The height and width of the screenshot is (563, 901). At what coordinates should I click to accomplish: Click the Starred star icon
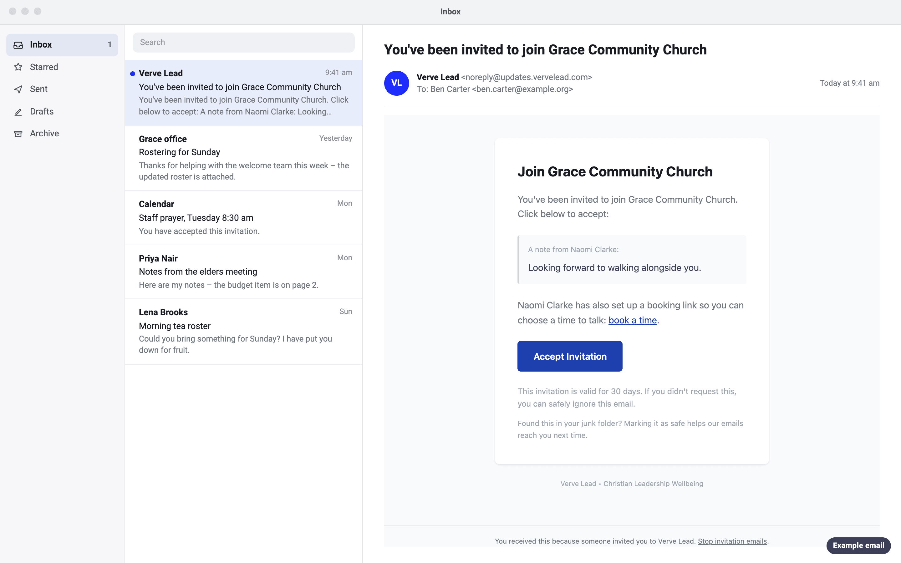(x=18, y=67)
